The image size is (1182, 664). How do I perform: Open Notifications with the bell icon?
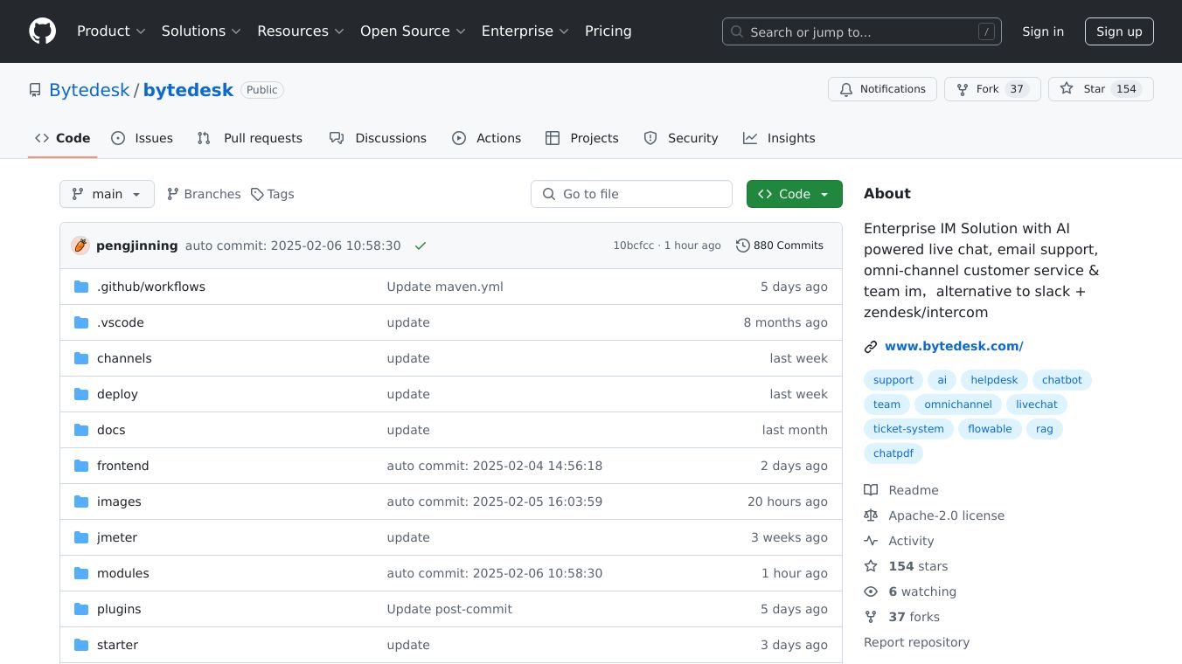tap(846, 89)
